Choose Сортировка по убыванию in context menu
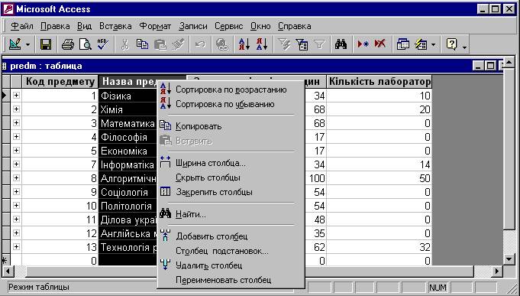The image size is (520, 296). (231, 104)
